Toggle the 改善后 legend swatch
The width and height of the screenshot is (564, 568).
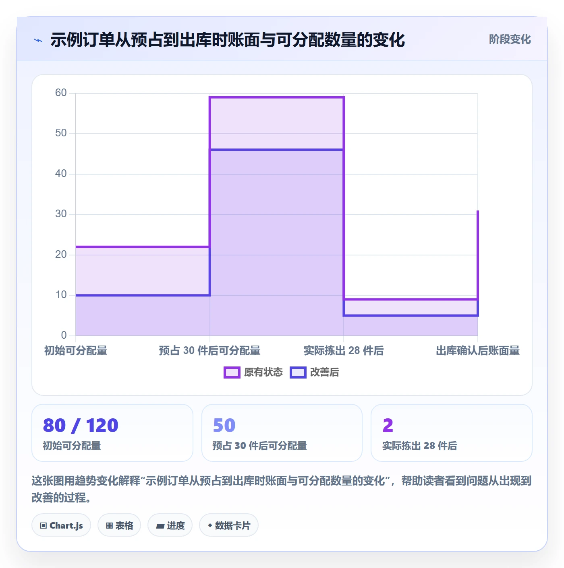tap(298, 372)
